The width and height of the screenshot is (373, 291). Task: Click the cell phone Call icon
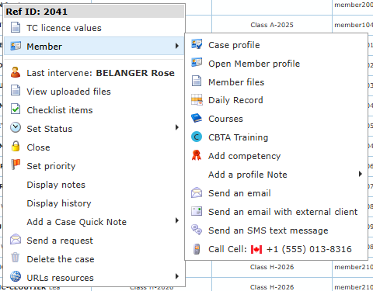click(x=197, y=249)
